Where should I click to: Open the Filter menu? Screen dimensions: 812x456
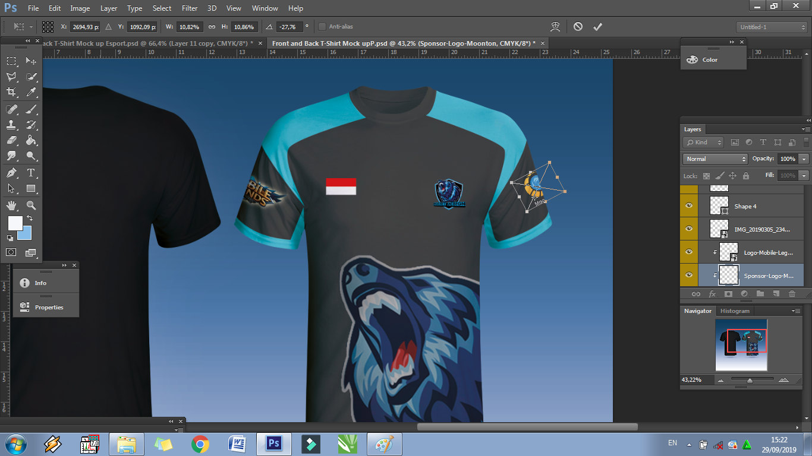190,8
